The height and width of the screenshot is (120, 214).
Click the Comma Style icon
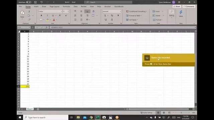pyautogui.click(x=118, y=16)
